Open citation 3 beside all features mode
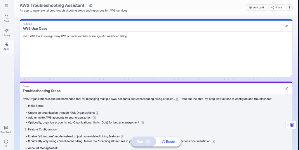This screenshot has height=150, width=299. (123, 137)
